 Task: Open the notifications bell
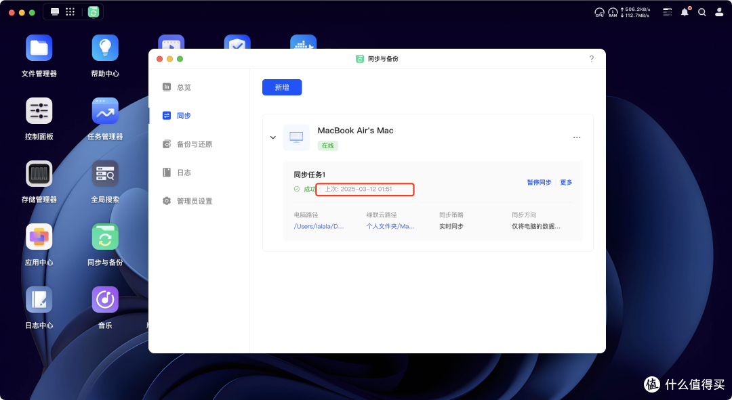pos(685,12)
